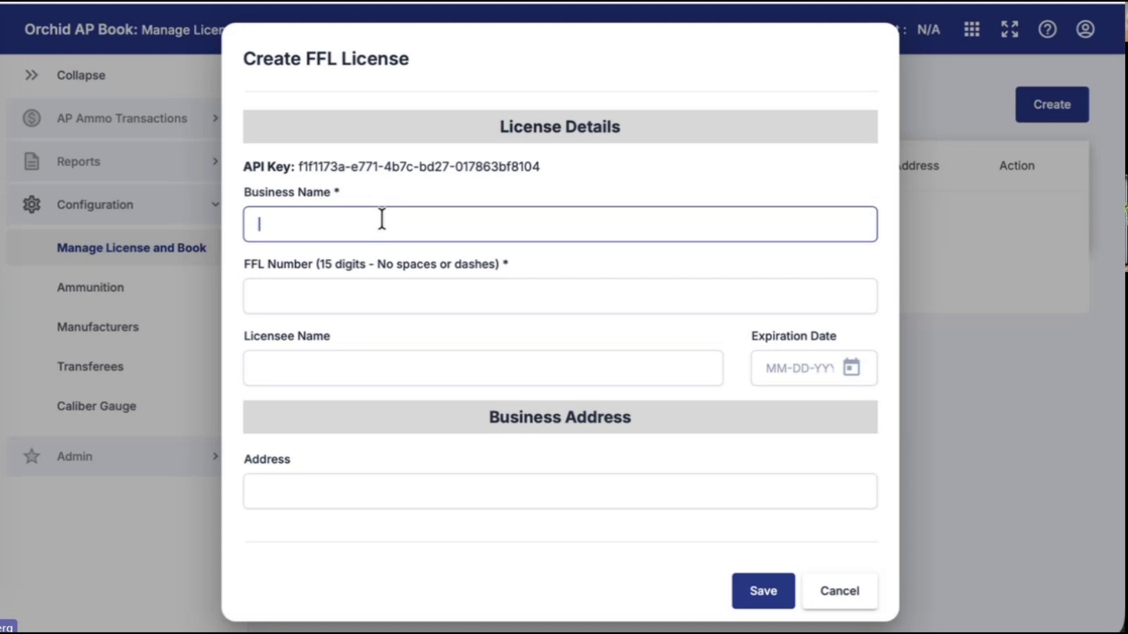
Task: Click the Orchid AP Book title
Action: [x=81, y=29]
